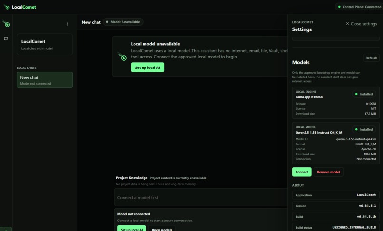Viewport: 383px width, 231px height.
Task: Connect the local model
Action: click(x=302, y=172)
